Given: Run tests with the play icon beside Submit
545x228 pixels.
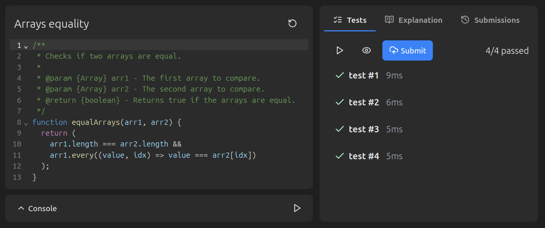Looking at the screenshot, I should (340, 50).
